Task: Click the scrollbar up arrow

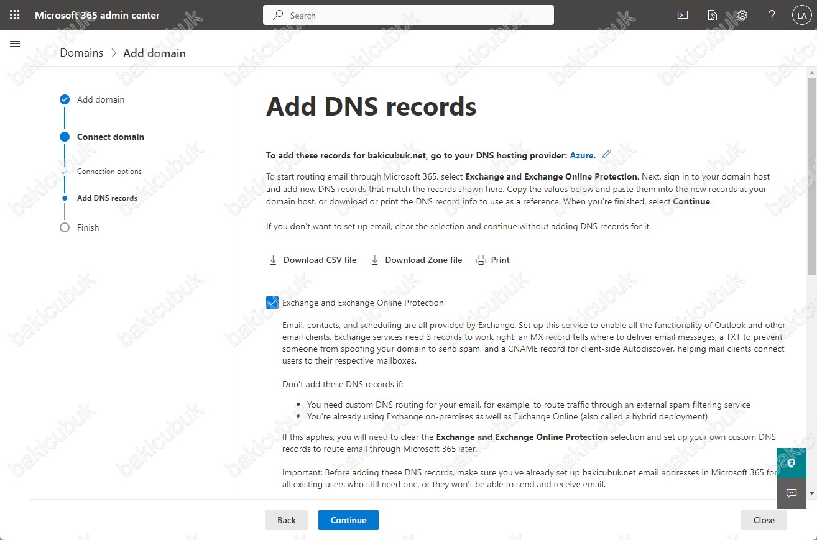Action: coord(811,73)
